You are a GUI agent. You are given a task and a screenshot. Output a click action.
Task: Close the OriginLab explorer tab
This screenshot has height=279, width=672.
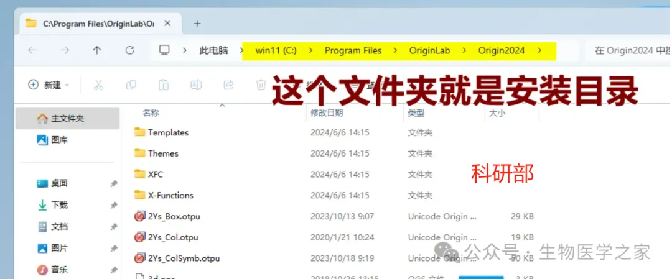point(167,24)
